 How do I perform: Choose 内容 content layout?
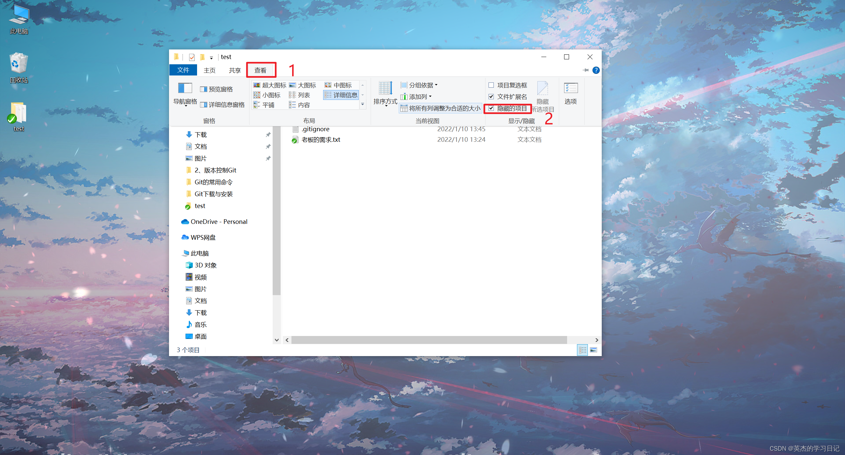point(299,105)
